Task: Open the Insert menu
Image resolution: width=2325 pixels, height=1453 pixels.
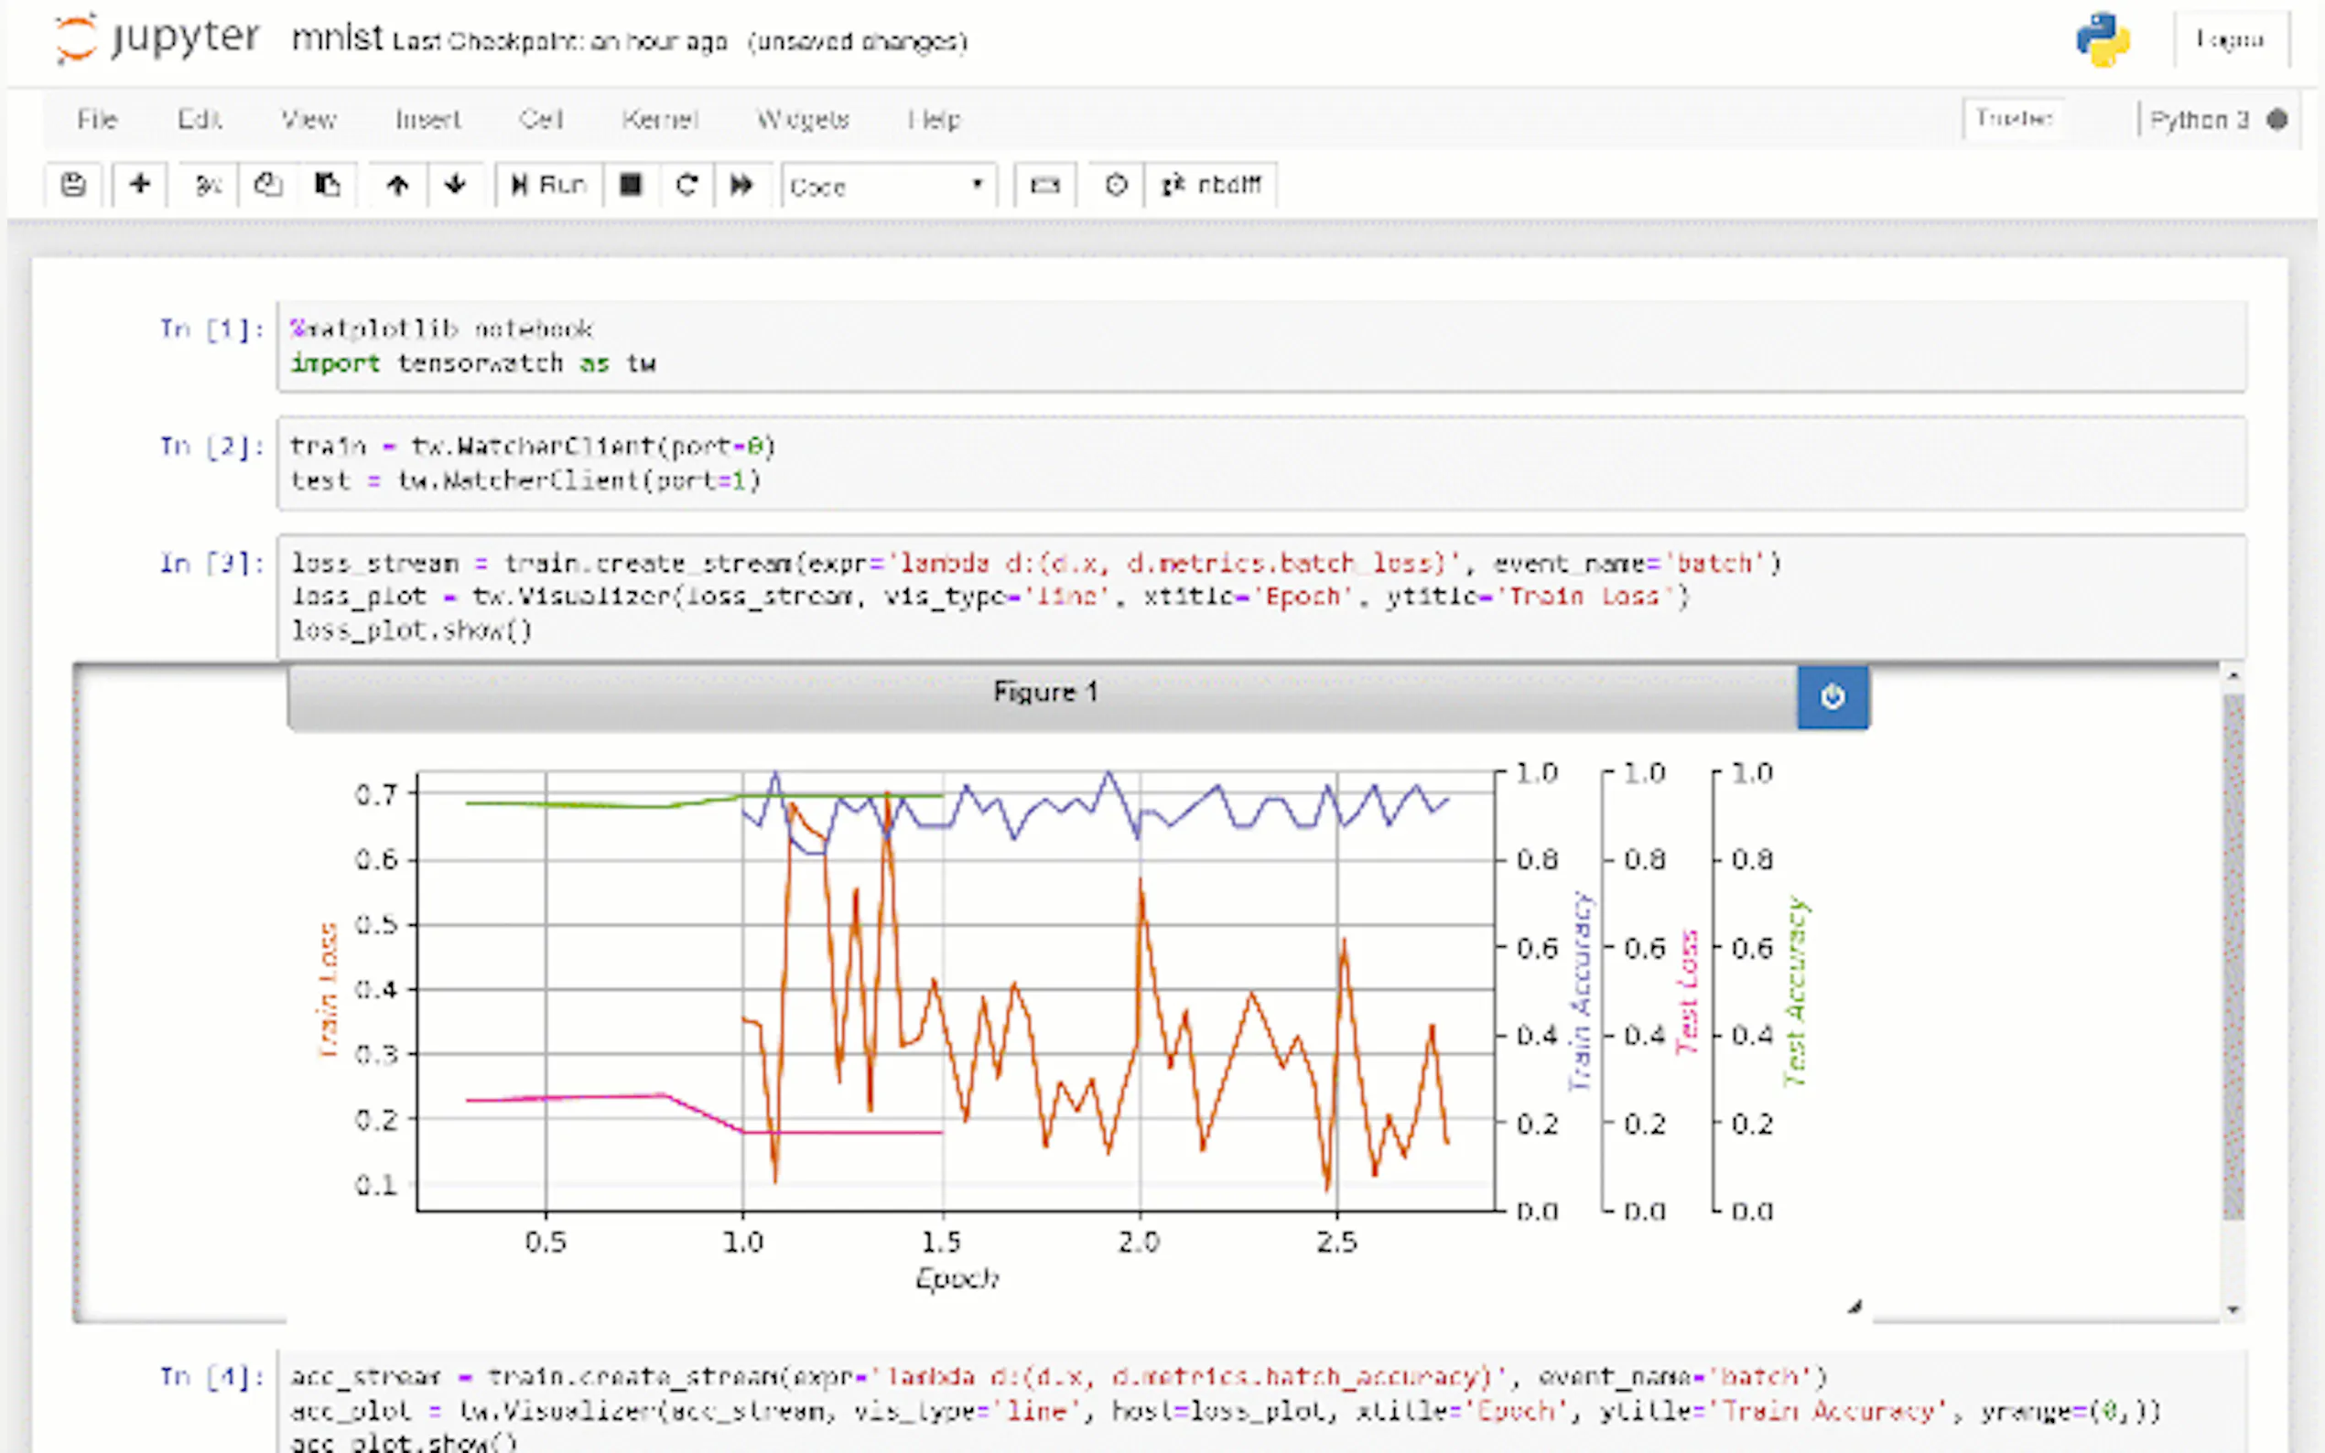Action: coord(427,119)
